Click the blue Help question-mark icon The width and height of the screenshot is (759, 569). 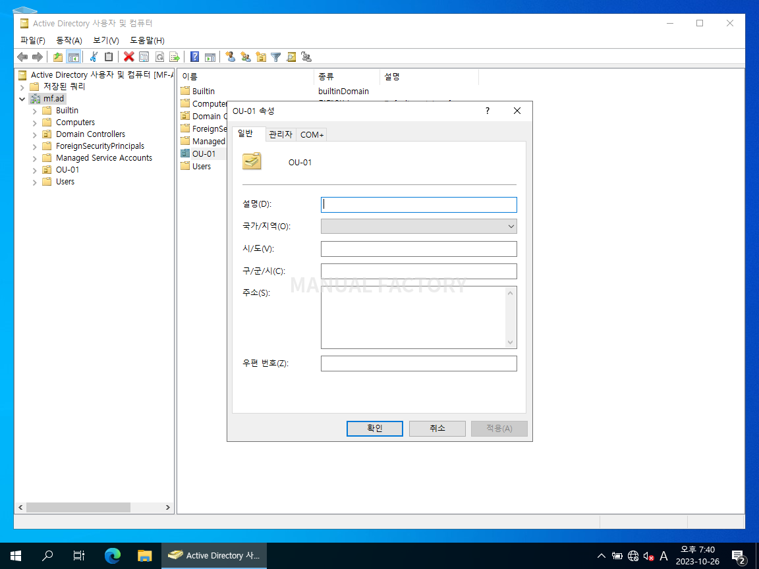coord(194,57)
